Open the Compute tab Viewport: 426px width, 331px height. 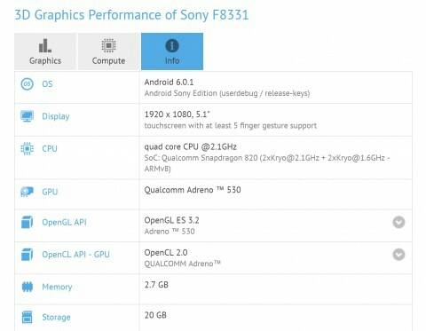point(108,51)
